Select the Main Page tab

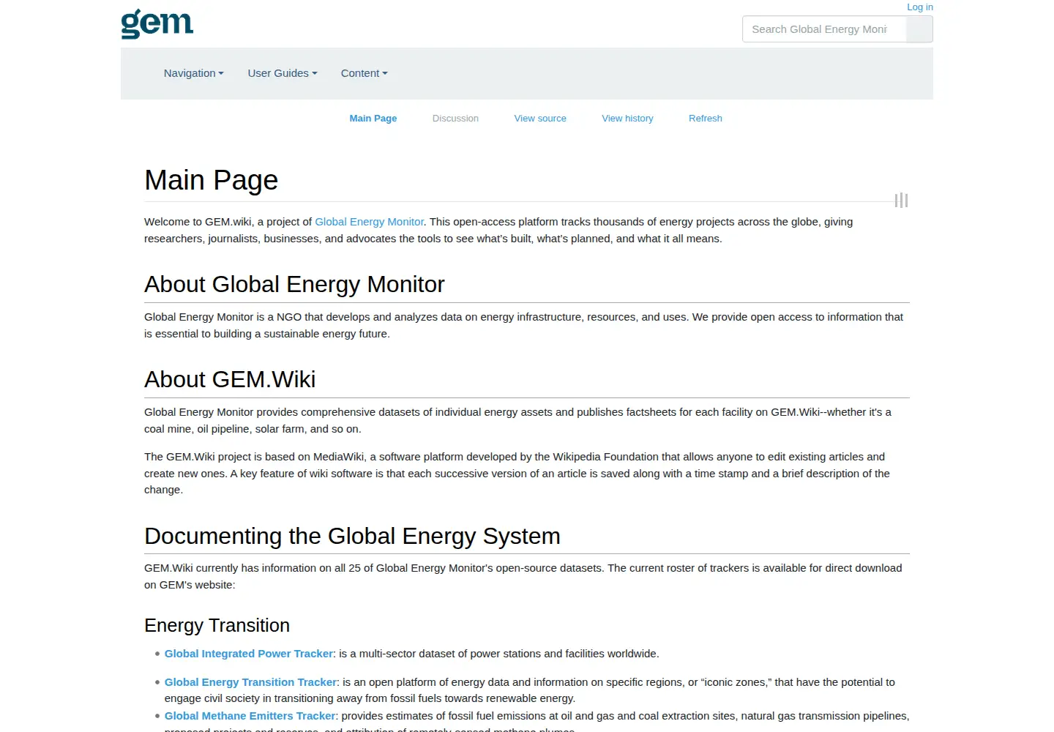[373, 118]
